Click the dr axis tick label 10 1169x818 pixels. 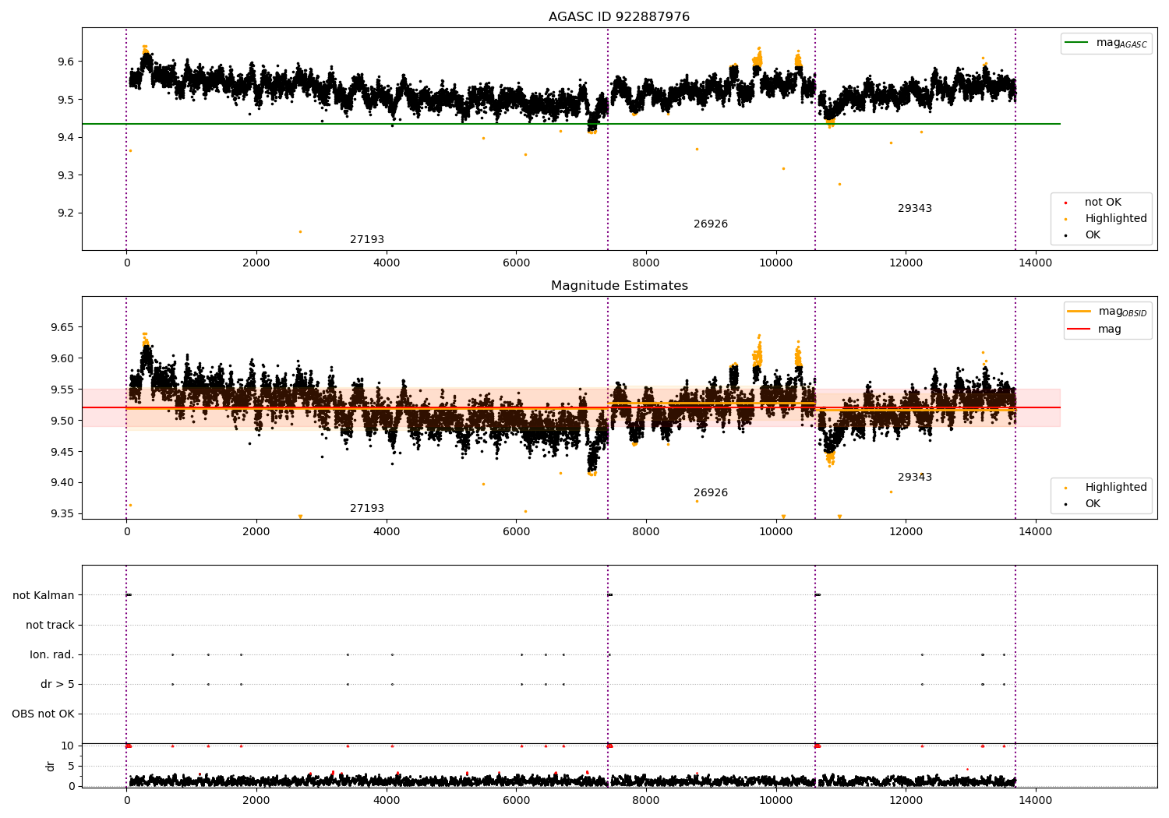click(68, 746)
